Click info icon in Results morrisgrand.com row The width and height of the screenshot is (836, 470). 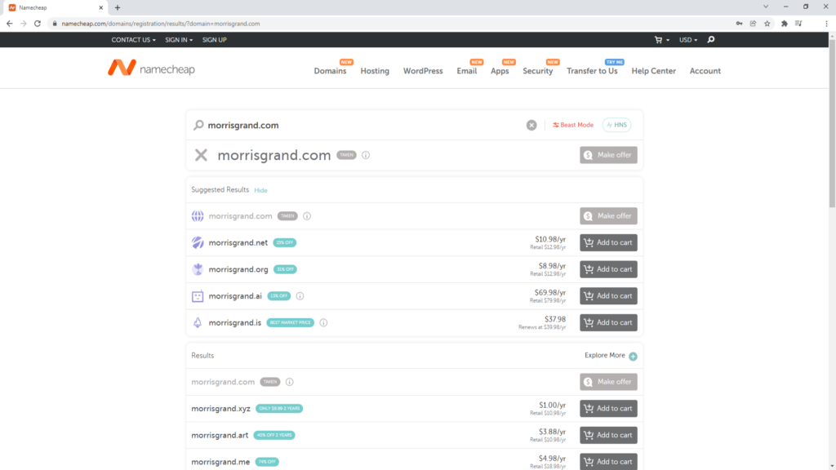(x=290, y=382)
